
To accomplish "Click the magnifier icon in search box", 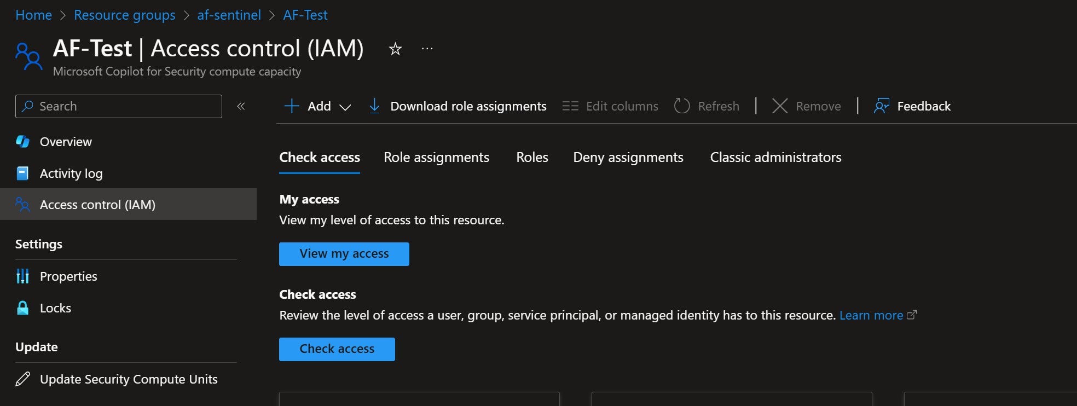I will click(x=27, y=106).
